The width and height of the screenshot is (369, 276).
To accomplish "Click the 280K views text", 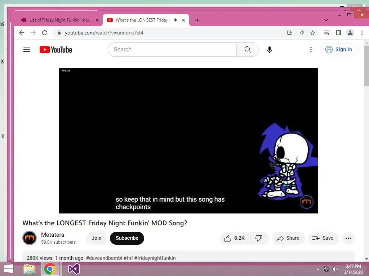I will tap(40, 258).
